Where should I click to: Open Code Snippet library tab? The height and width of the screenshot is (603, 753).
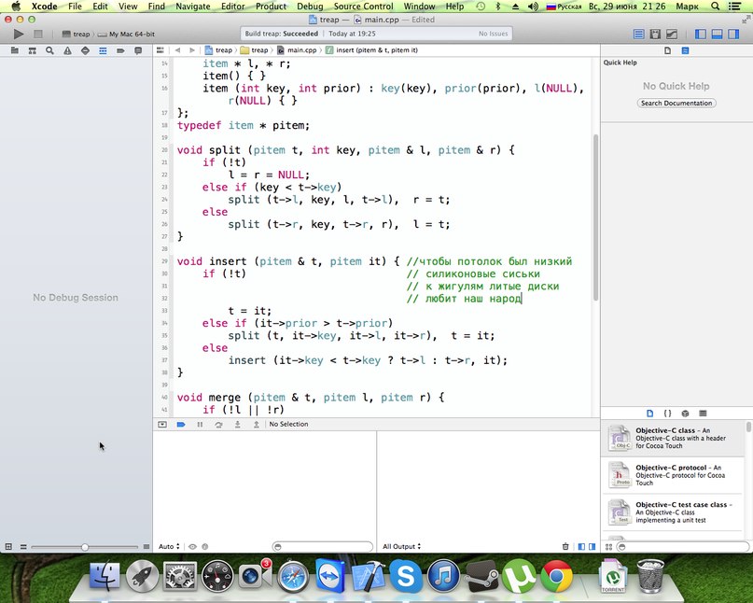point(667,414)
